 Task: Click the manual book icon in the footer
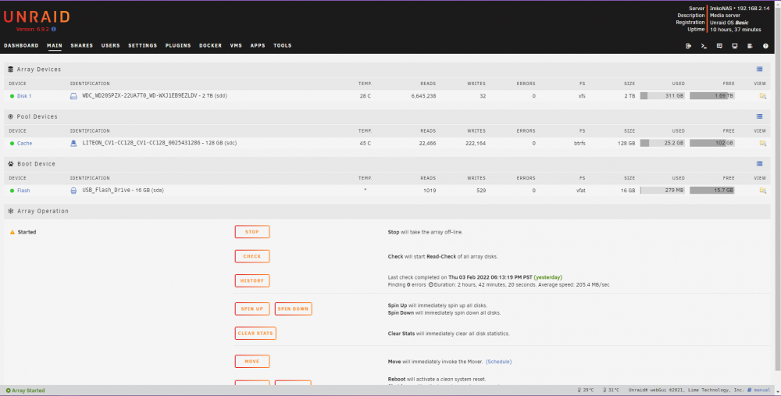pos(750,391)
